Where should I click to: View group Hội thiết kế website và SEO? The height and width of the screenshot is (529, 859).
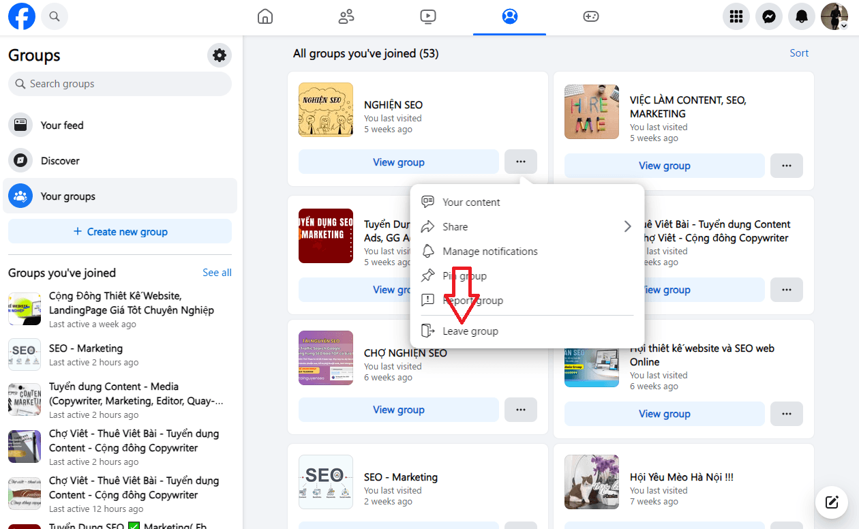[665, 414]
